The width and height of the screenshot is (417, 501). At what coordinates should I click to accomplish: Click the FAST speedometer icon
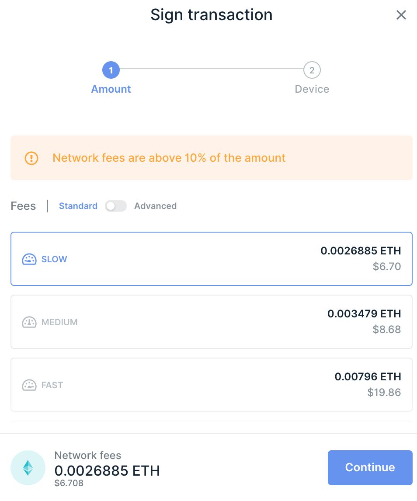(x=29, y=385)
